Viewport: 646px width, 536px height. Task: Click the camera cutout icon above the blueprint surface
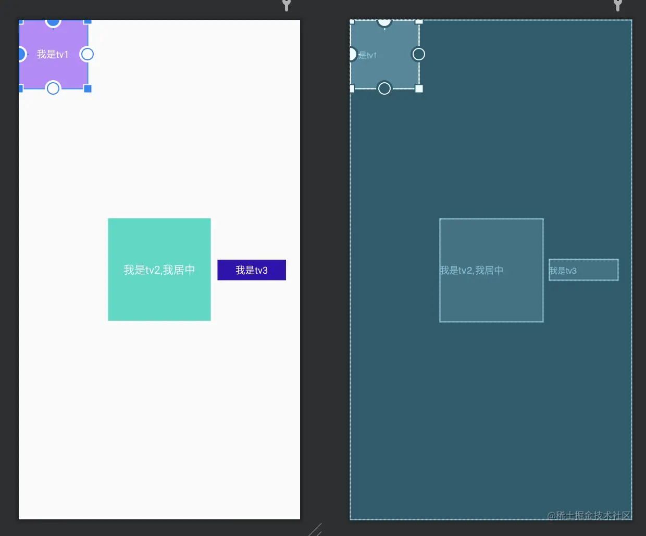[617, 5]
